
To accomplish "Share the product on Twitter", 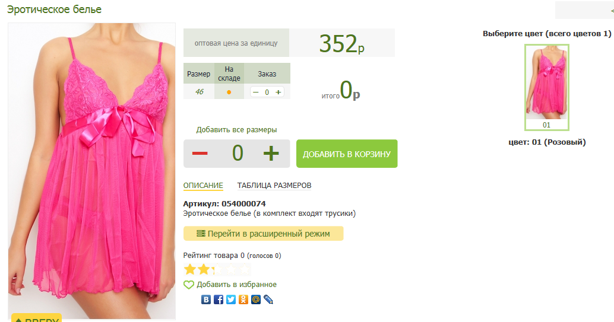I will [231, 299].
